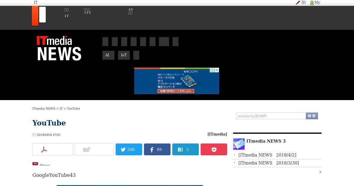Bookmark on Hatena B! (5)
The height and width of the screenshot is (186, 354).
[x=186, y=149]
